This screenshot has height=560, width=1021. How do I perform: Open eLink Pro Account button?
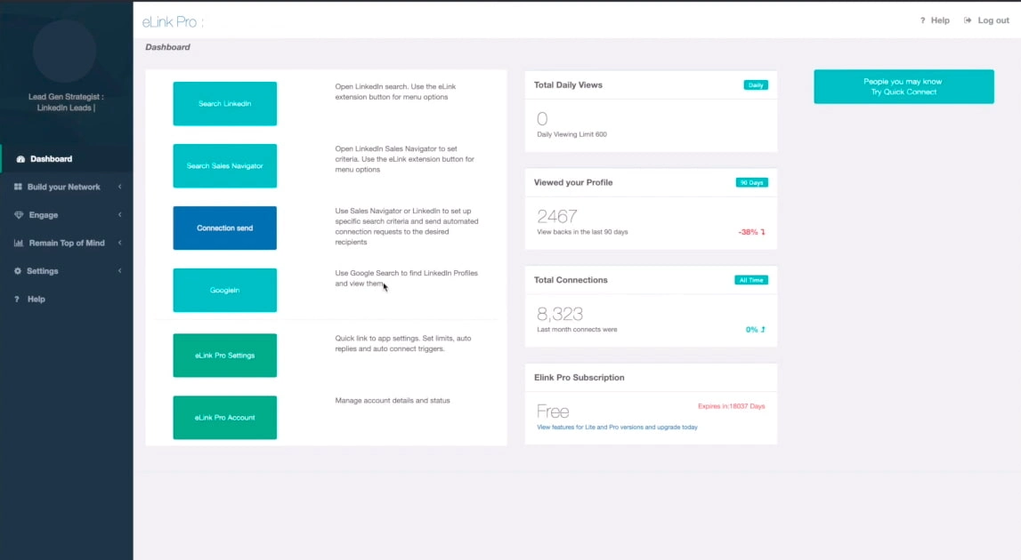coord(224,418)
